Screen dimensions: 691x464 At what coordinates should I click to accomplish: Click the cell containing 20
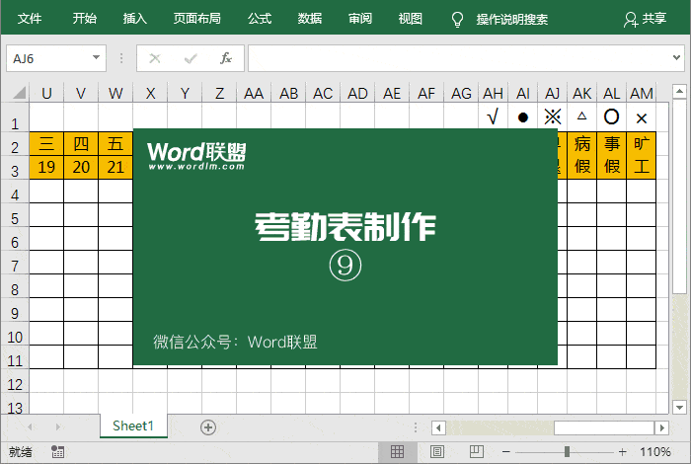[x=81, y=167]
